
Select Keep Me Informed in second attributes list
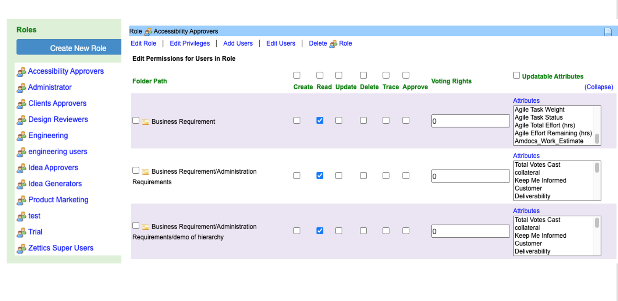click(540, 180)
